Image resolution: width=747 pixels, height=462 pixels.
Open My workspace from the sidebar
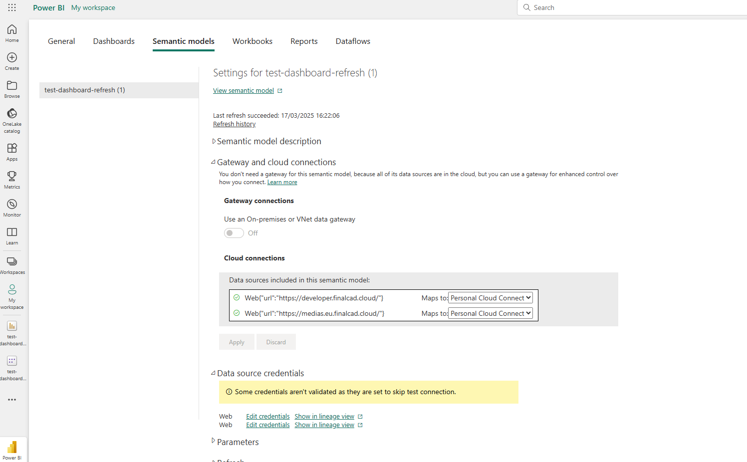12,296
